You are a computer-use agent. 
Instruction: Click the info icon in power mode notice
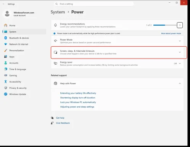54,33
